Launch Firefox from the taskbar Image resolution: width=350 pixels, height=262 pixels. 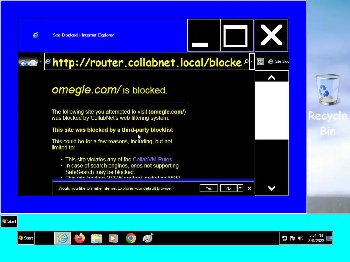[80, 238]
